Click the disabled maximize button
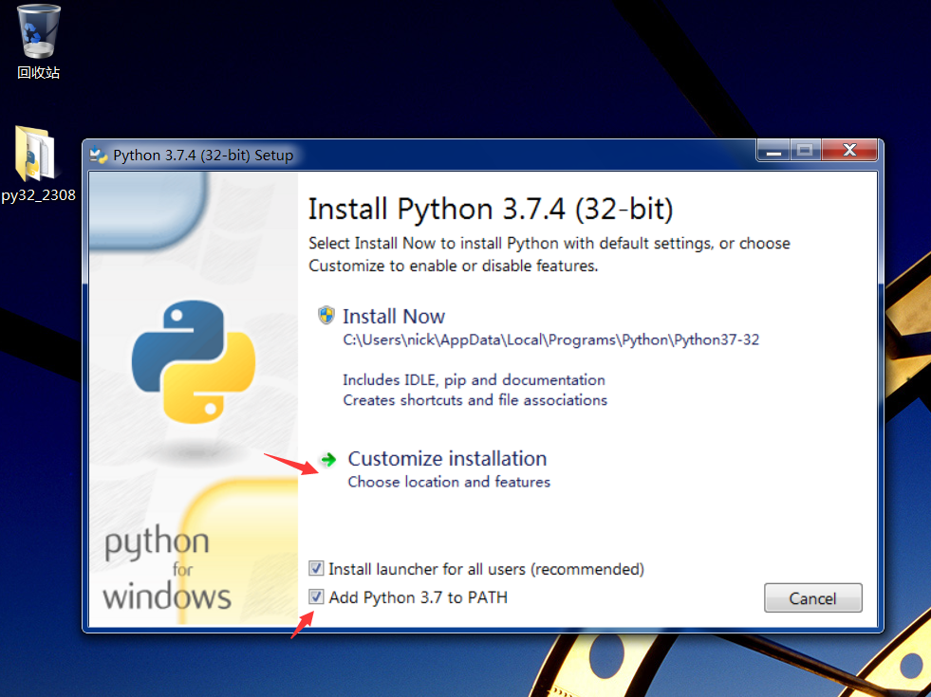Viewport: 931px width, 697px height. pyautogui.click(x=805, y=151)
